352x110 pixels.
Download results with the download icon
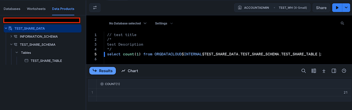(324, 71)
